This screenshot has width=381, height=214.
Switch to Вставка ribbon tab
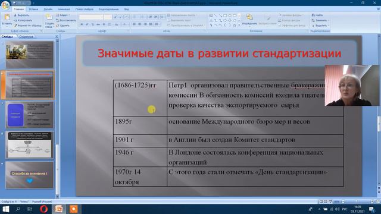click(33, 10)
